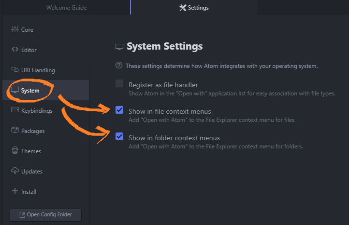Screen dimensions: 349x225
Task: Click the System monitor icon in sidebar
Action: [15, 90]
